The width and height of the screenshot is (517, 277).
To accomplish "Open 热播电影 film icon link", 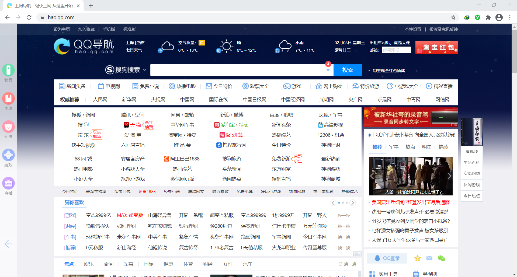I will tap(182, 86).
